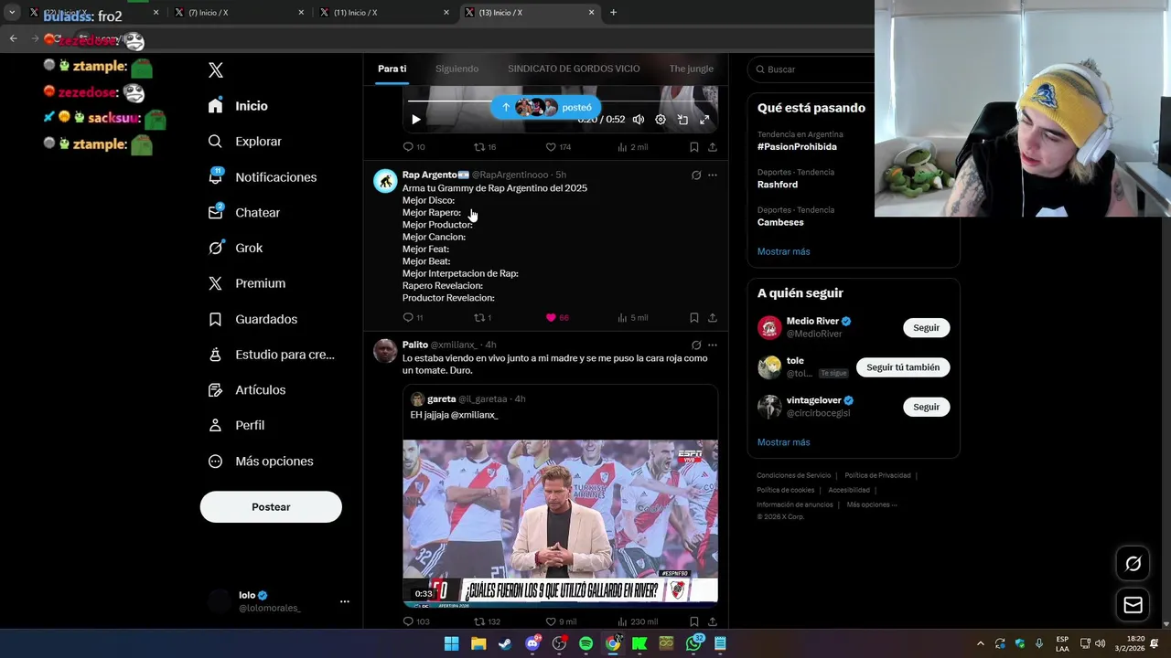The width and height of the screenshot is (1171, 658).
Task: Share the post with 174 likes
Action: 712,147
